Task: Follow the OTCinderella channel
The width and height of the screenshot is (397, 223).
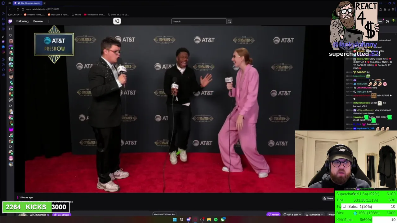Action: coord(274,215)
